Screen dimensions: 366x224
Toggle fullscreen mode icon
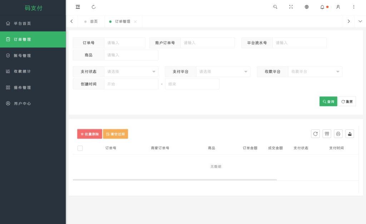[x=291, y=7]
